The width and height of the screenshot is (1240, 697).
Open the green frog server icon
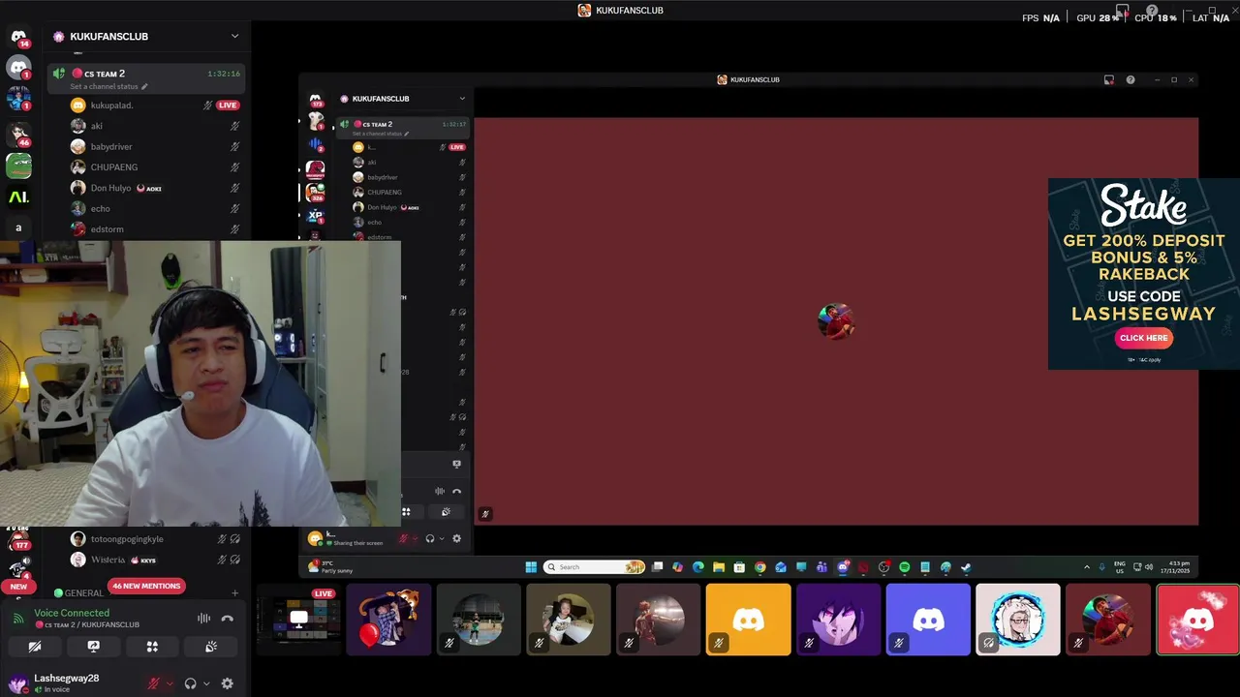click(18, 166)
